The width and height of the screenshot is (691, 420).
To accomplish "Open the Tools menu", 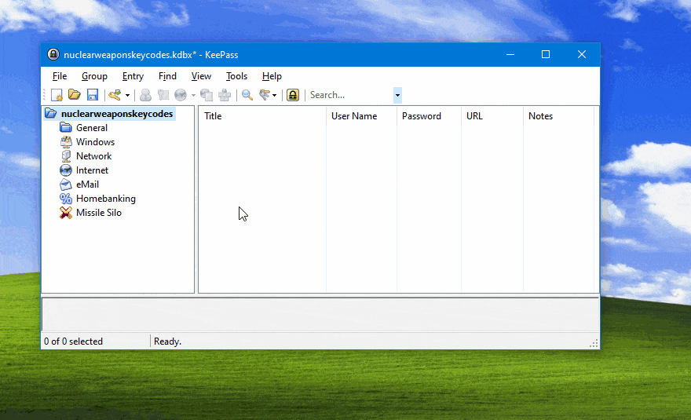I will 236,76.
